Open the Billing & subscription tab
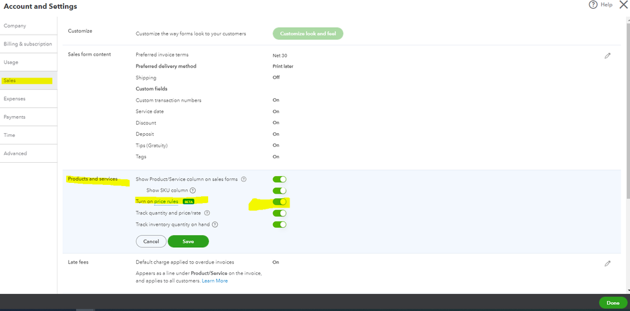 click(28, 44)
